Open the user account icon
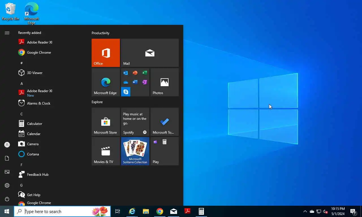 click(7, 145)
